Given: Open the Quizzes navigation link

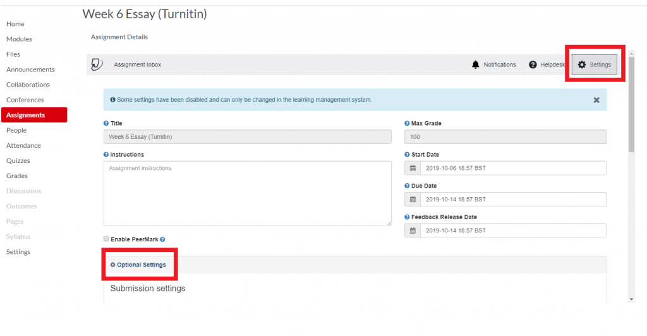Looking at the screenshot, I should pos(18,160).
